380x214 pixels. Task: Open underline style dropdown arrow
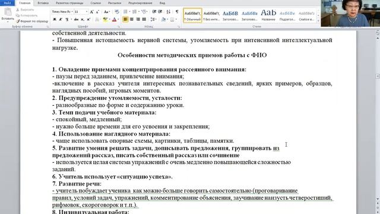71,20
